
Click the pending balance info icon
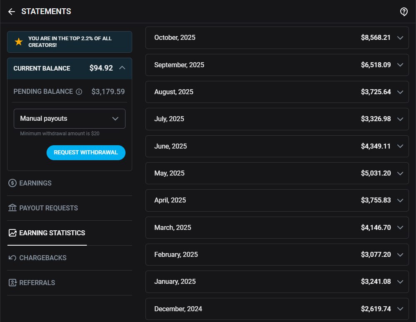point(79,92)
